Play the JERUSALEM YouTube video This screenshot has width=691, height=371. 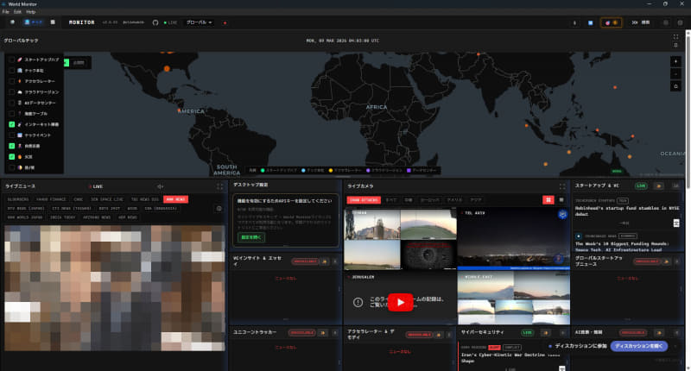(x=400, y=302)
